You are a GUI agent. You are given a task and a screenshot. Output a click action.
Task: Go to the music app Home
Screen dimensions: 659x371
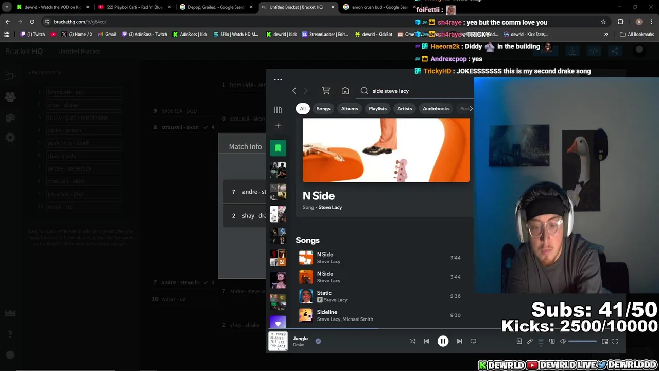click(345, 91)
